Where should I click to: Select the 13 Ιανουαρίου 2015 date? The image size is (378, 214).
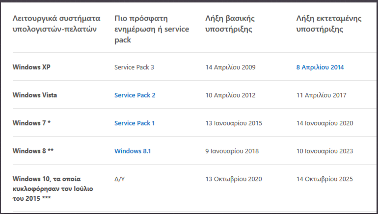pos(234,123)
